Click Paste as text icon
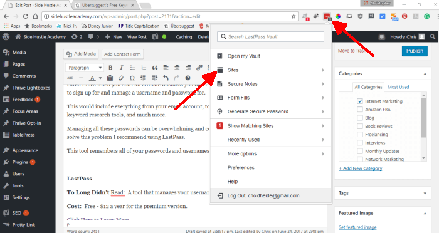Viewport: 439px width, 233px height. tap(110, 78)
